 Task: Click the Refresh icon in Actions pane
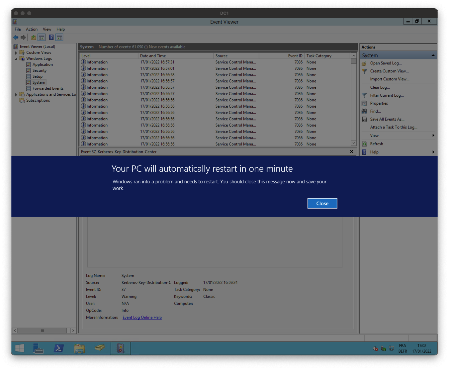(364, 144)
